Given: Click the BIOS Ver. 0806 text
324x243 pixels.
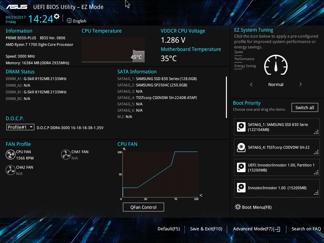Looking at the screenshot, I should [53, 38].
